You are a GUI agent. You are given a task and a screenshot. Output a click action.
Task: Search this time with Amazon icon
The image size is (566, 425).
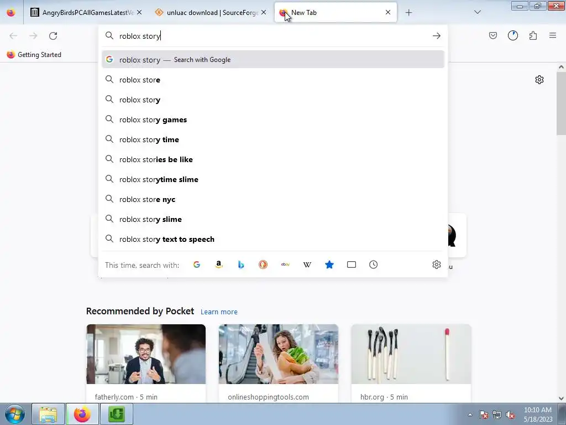click(x=219, y=265)
